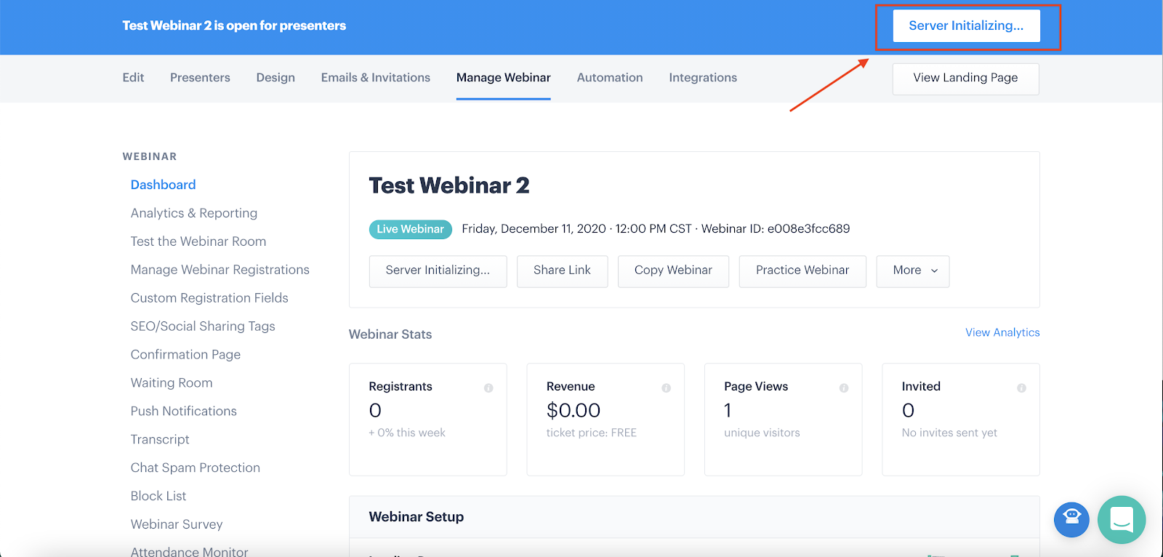Screen dimensions: 1163x557
Task: Click the webinar date and ID text
Action: 656,229
